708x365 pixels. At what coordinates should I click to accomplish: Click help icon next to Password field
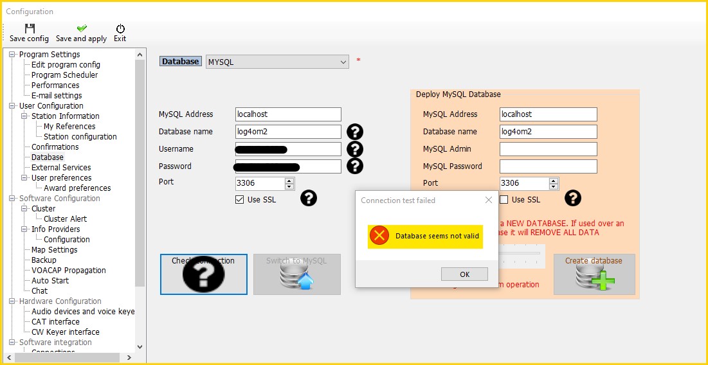355,166
